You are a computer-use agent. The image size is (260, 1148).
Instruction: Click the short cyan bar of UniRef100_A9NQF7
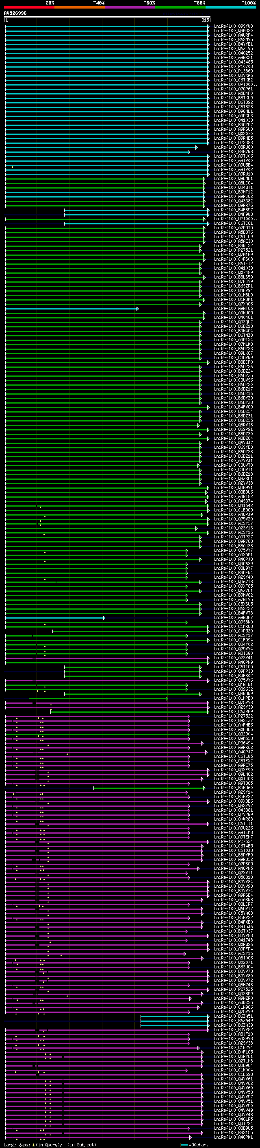tap(55, 618)
